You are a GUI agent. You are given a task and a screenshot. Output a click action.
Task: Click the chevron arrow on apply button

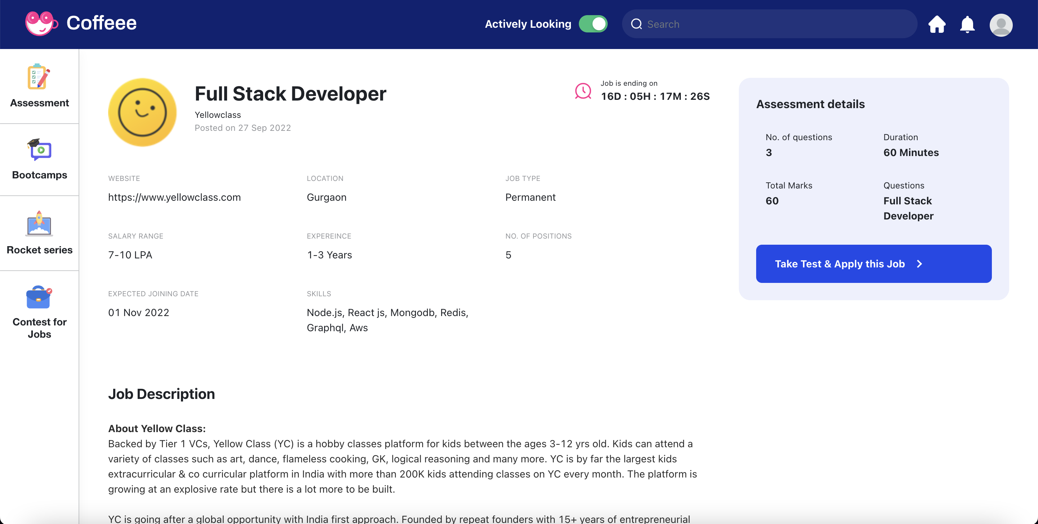click(x=919, y=264)
